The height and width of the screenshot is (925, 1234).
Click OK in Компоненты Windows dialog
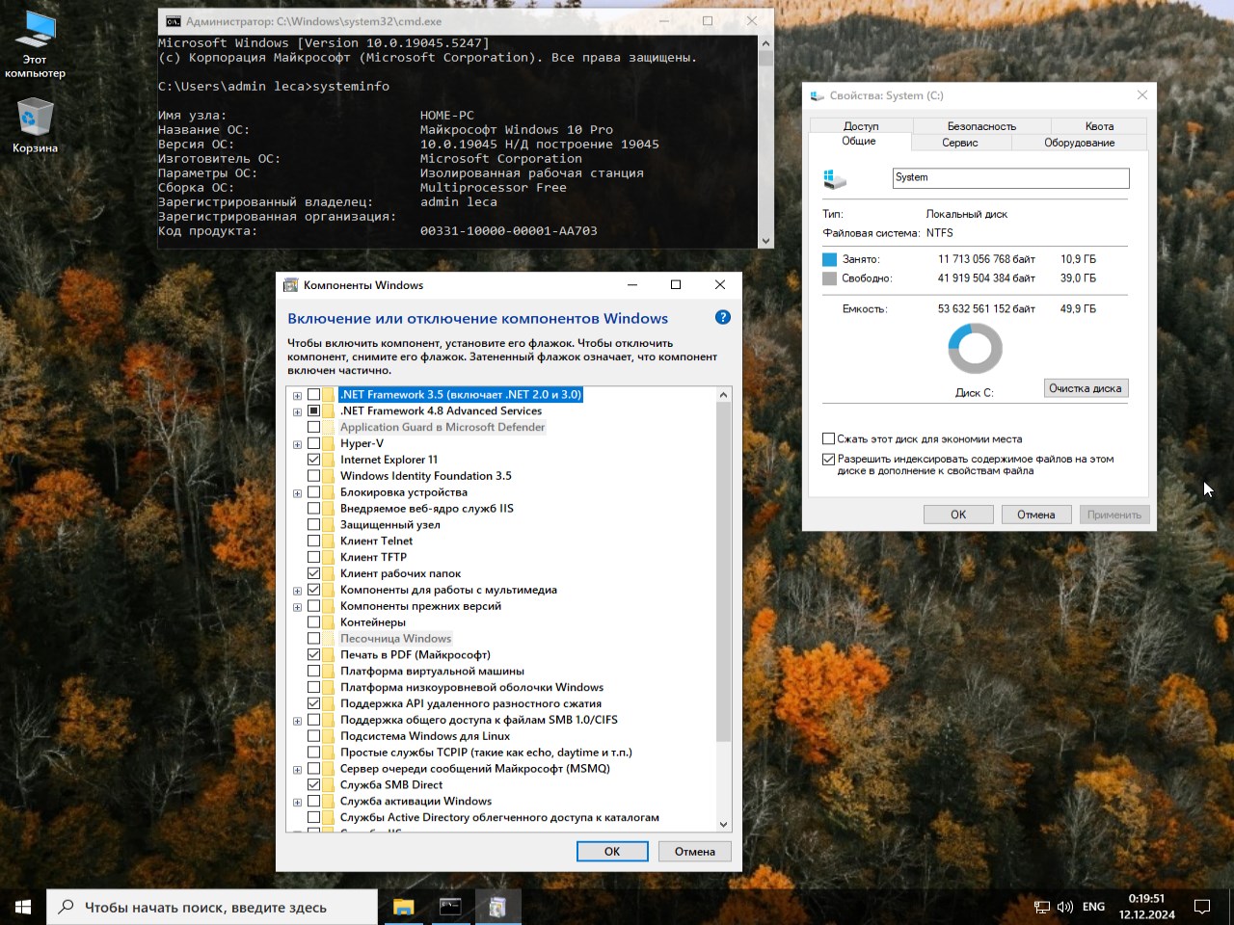point(612,852)
